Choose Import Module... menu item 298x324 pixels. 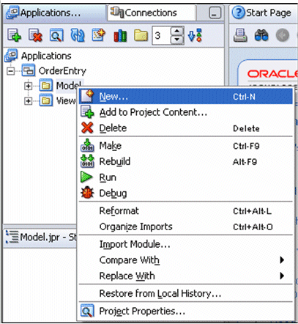[186, 244]
